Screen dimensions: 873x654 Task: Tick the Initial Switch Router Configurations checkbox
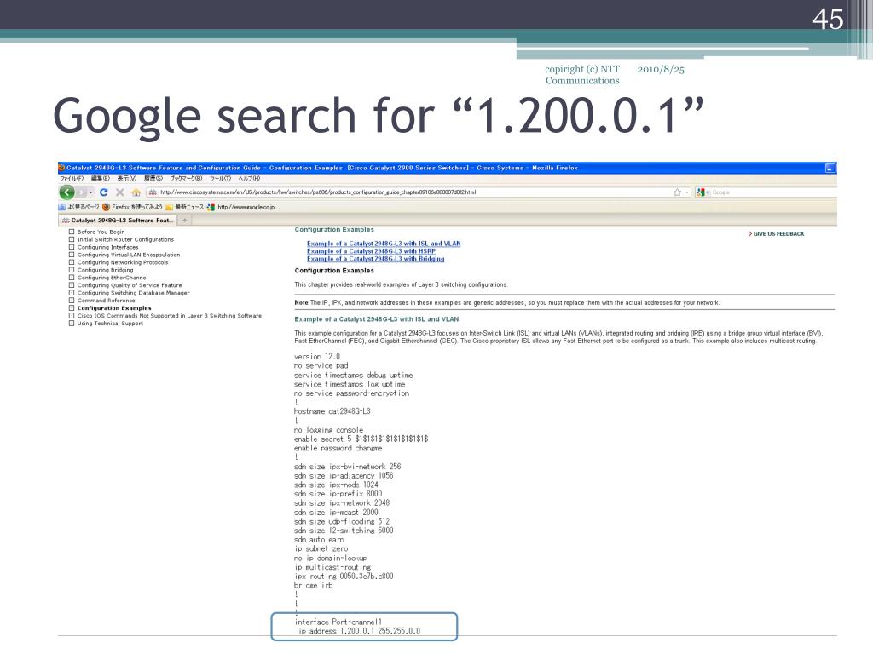point(72,239)
